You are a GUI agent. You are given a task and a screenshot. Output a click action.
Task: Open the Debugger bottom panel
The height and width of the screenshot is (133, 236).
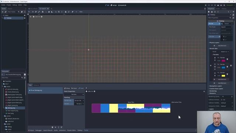(x=38, y=130)
